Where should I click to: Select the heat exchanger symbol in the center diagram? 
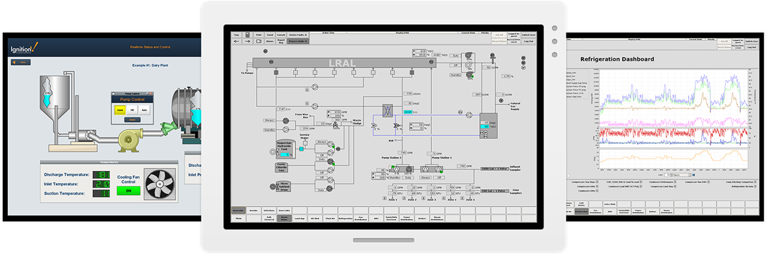(x=388, y=110)
